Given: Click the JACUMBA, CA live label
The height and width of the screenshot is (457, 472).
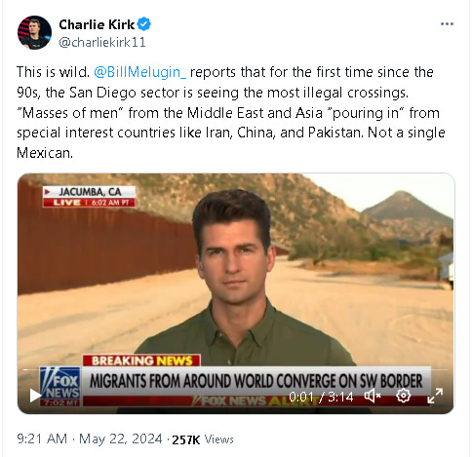Looking at the screenshot, I should (89, 197).
